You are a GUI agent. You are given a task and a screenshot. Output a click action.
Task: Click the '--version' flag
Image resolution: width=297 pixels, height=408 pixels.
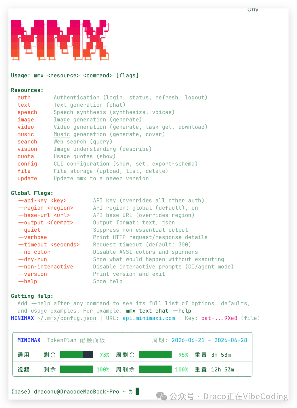pyautogui.click(x=32, y=274)
